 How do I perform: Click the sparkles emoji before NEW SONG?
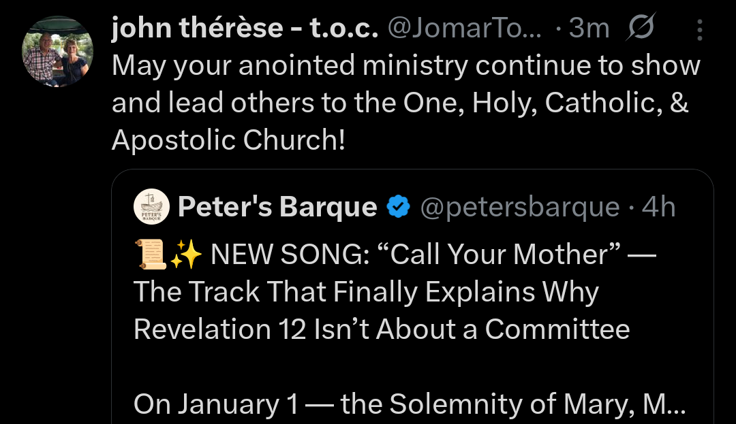(x=186, y=255)
